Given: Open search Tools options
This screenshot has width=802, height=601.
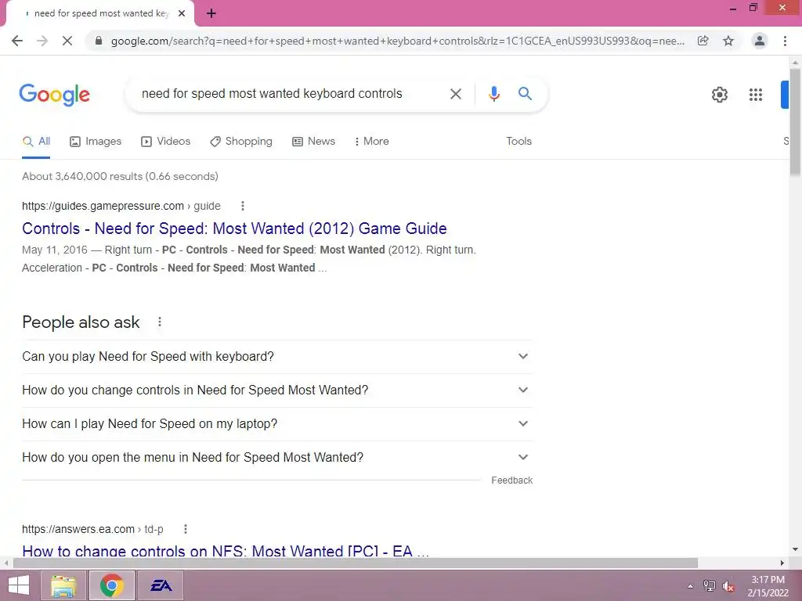Looking at the screenshot, I should [x=518, y=142].
